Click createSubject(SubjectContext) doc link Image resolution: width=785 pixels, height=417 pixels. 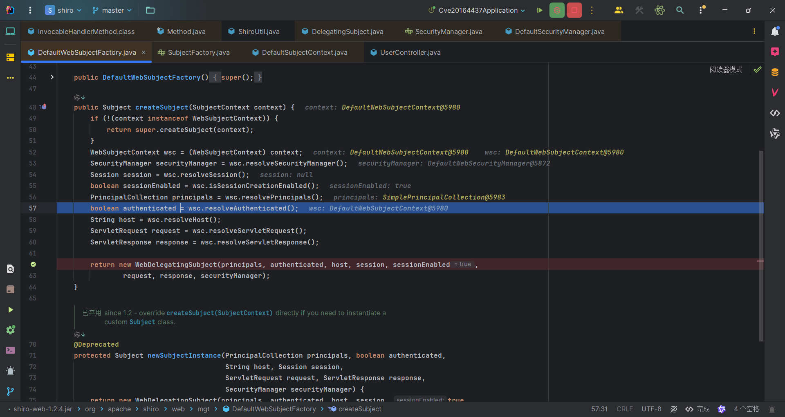(220, 313)
